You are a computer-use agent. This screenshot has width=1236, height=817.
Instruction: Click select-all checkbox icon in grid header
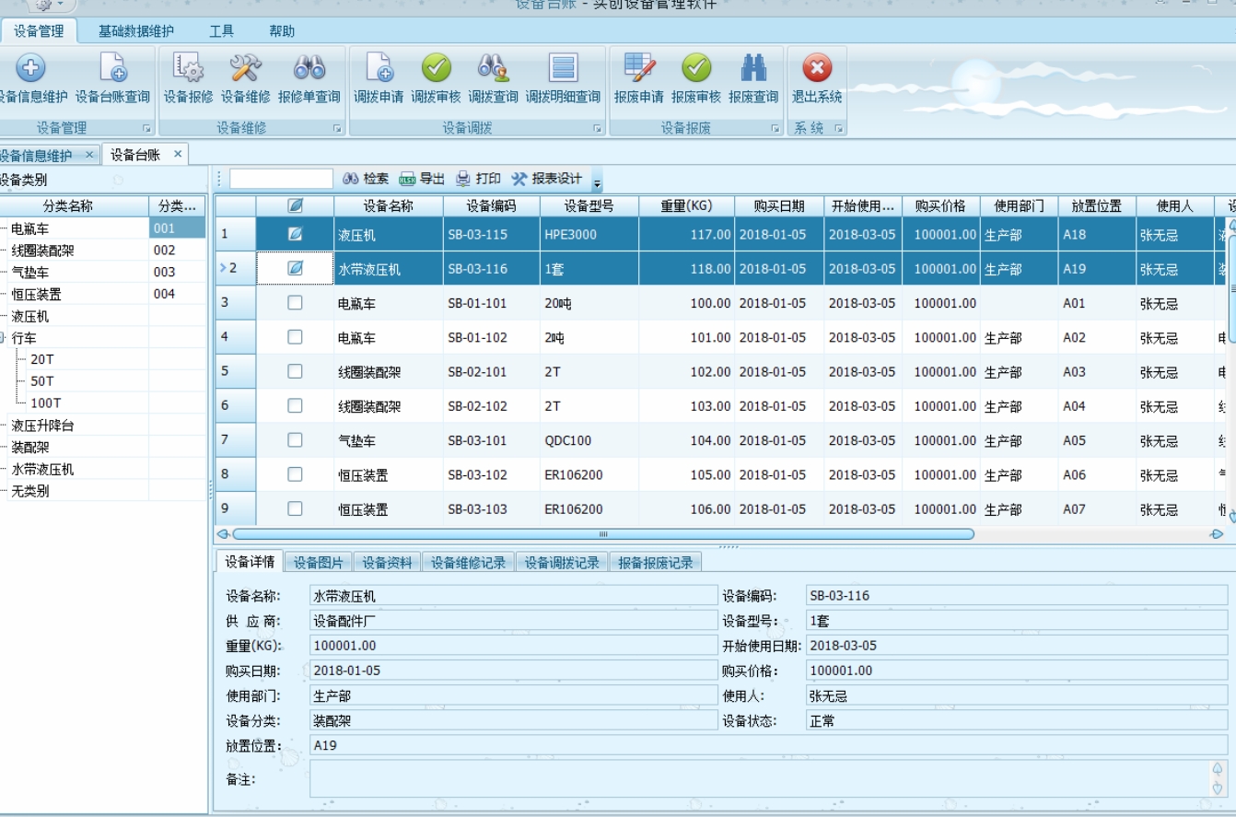click(296, 206)
